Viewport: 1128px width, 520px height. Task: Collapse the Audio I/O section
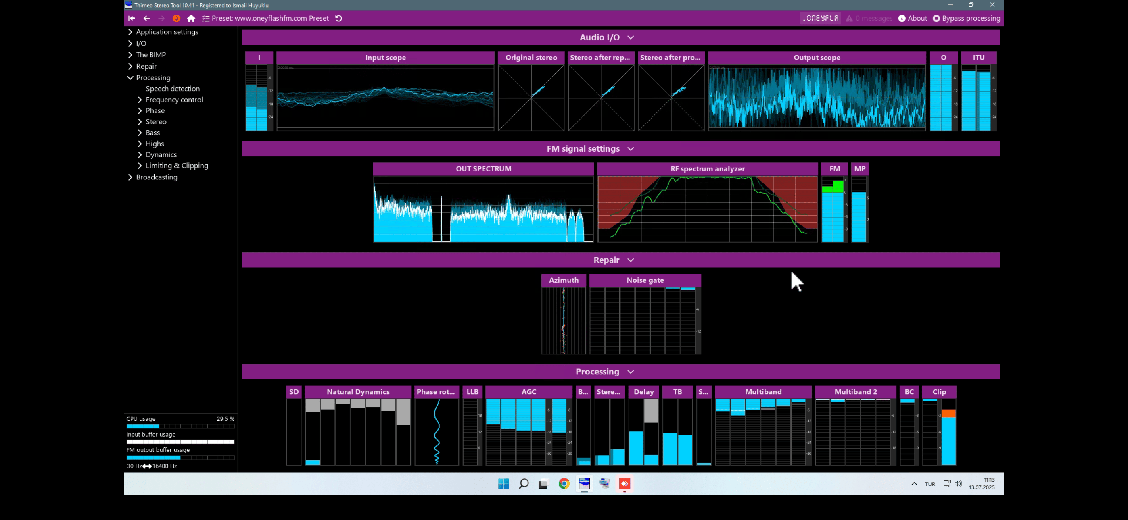pos(631,37)
